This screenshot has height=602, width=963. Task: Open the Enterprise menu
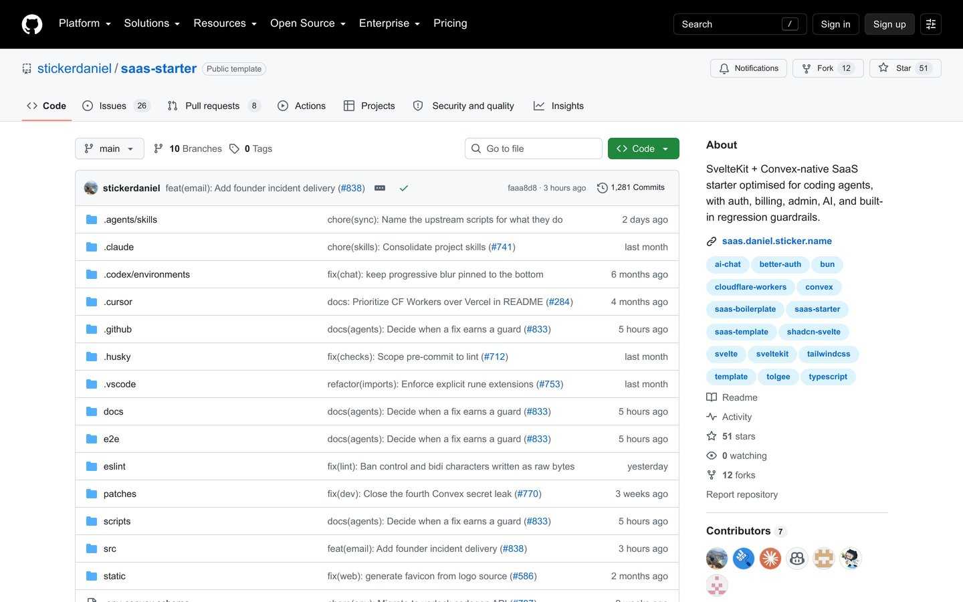(x=390, y=23)
